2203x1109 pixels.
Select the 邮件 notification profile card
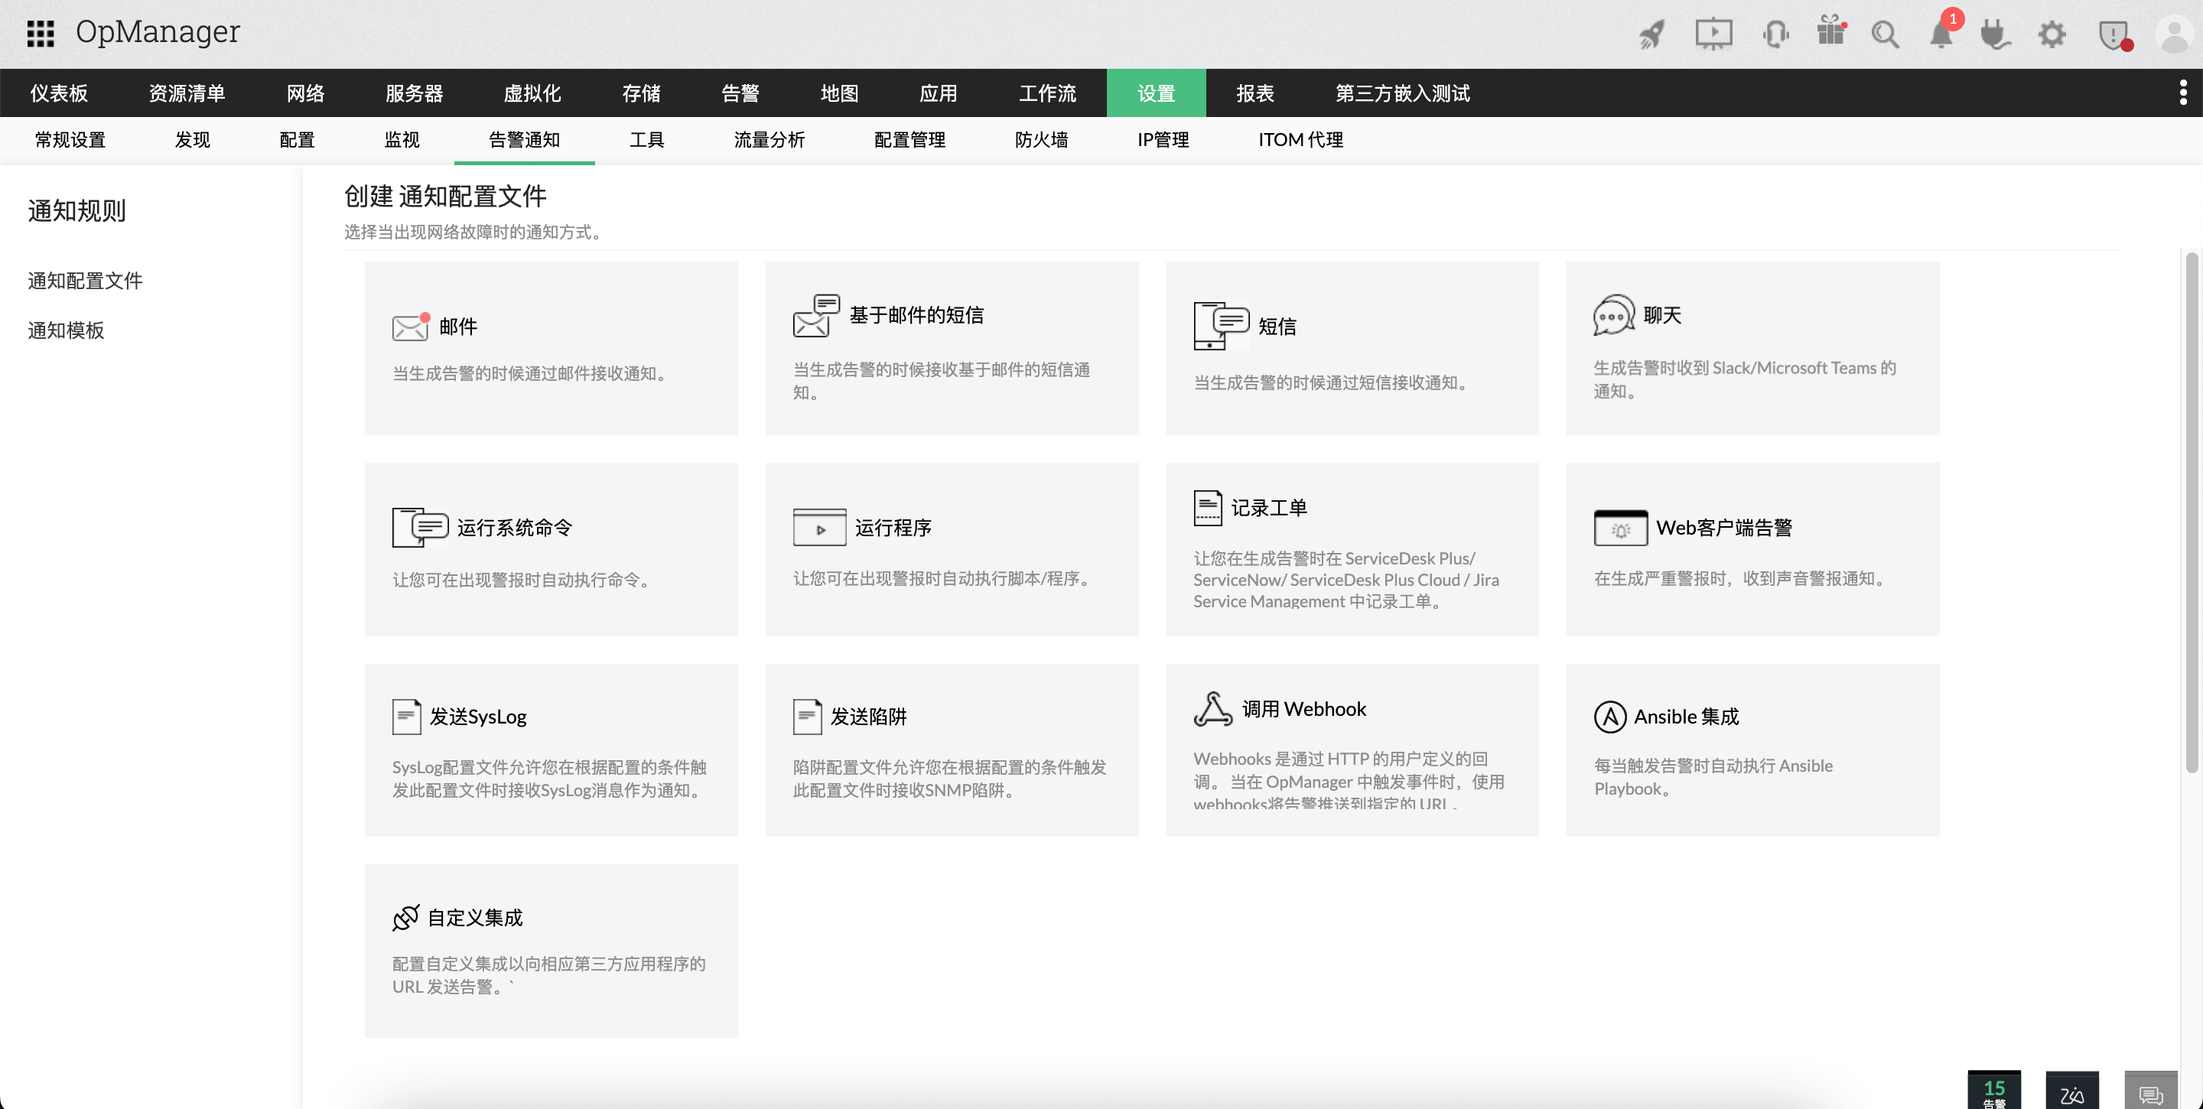click(x=550, y=347)
